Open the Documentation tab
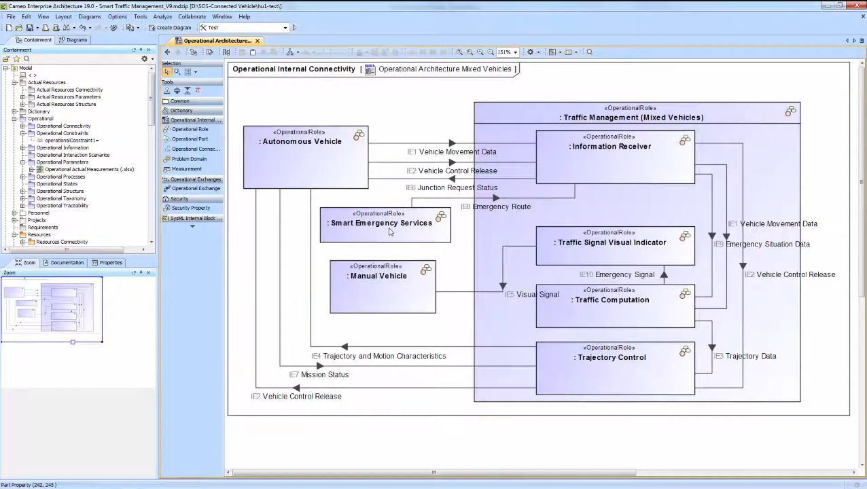 coord(63,262)
